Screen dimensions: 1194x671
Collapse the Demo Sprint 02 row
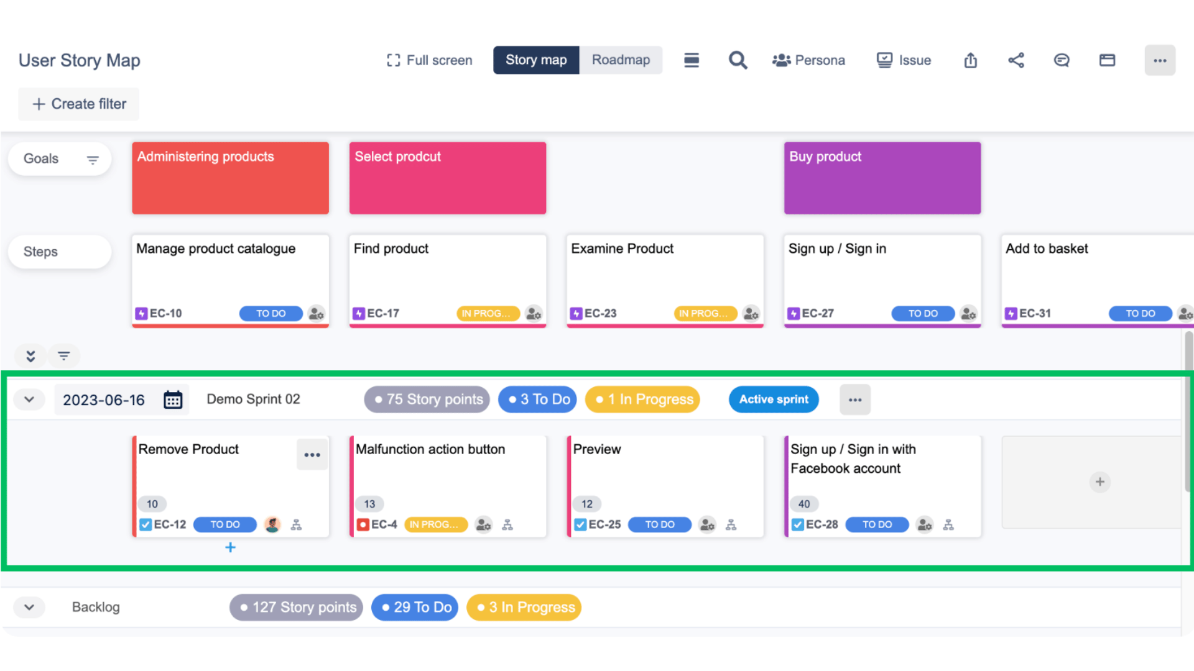(x=29, y=399)
